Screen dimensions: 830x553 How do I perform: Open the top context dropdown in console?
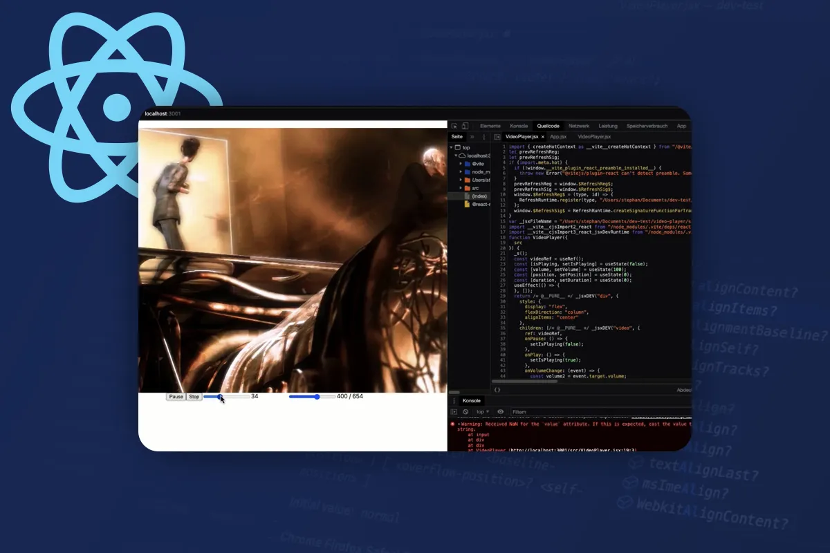click(x=482, y=411)
